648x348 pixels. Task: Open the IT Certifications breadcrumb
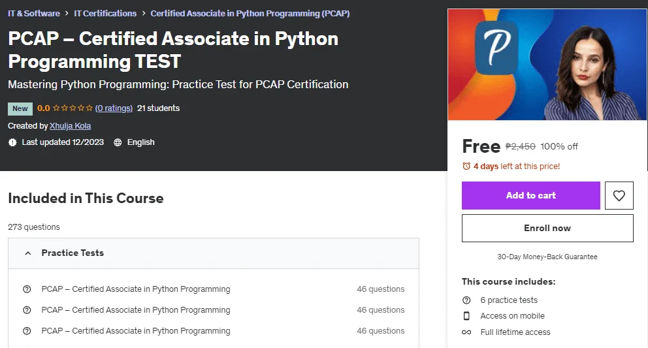(105, 13)
